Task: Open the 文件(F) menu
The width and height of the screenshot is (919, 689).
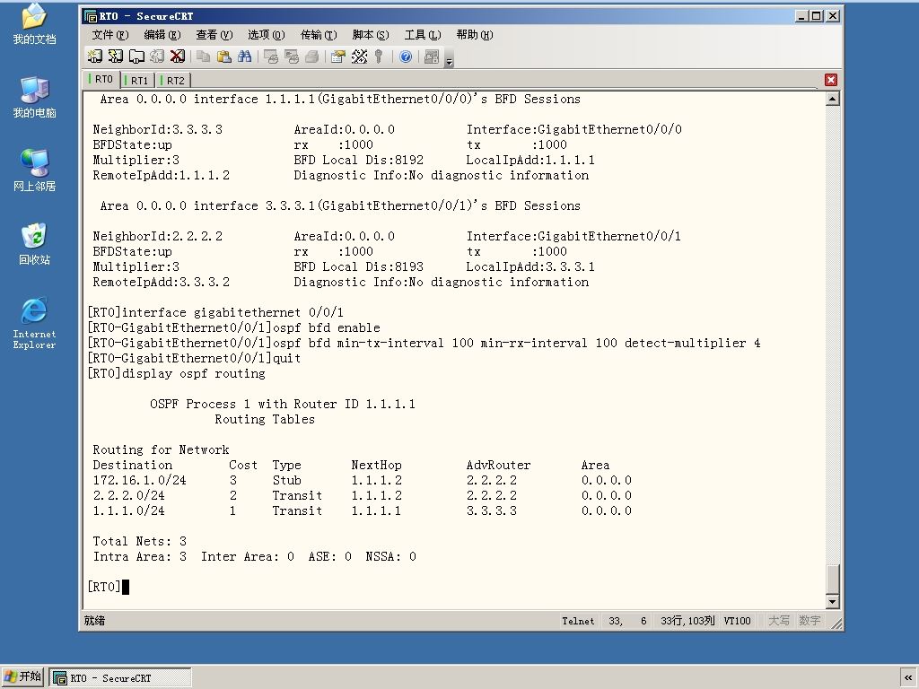Action: tap(110, 35)
